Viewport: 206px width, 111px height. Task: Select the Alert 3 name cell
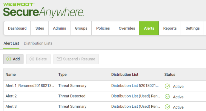click(x=11, y=107)
